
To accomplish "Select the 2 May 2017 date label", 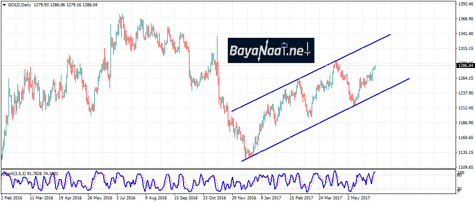I will point(359,198).
